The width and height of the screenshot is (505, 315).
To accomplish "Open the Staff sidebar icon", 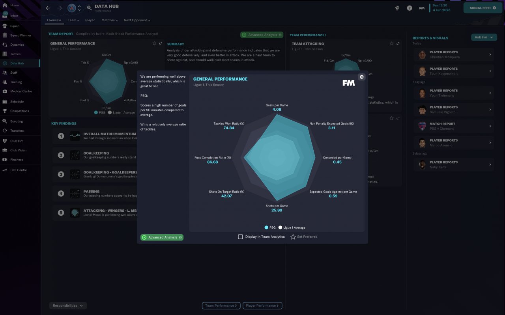I will pos(5,73).
